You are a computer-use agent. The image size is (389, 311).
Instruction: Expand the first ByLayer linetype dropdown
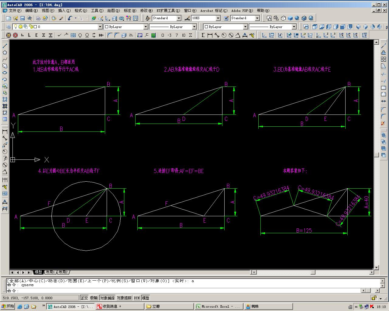click(194, 27)
